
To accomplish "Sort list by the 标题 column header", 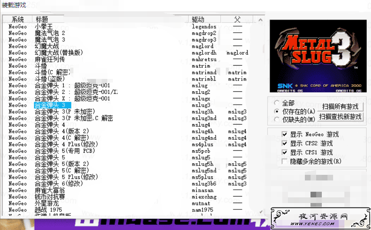I will 42,19.
